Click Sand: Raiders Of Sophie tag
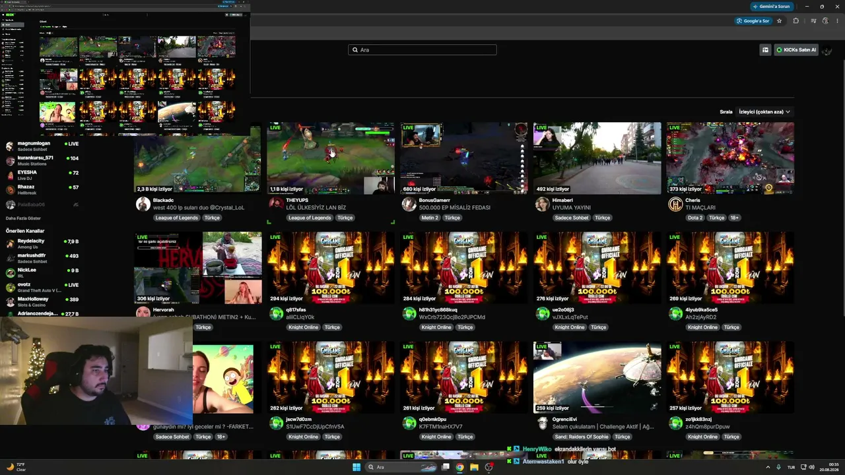This screenshot has width=845, height=475. pyautogui.click(x=582, y=437)
